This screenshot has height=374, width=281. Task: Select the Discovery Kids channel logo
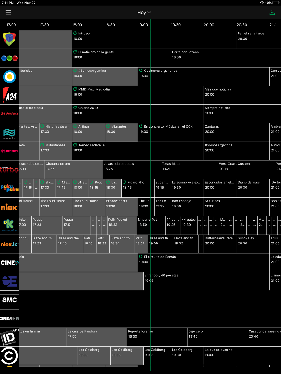[10, 226]
